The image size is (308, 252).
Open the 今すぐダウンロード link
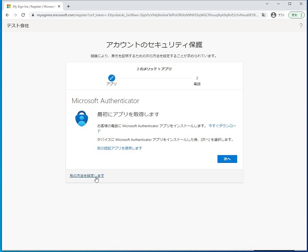tap(223, 126)
